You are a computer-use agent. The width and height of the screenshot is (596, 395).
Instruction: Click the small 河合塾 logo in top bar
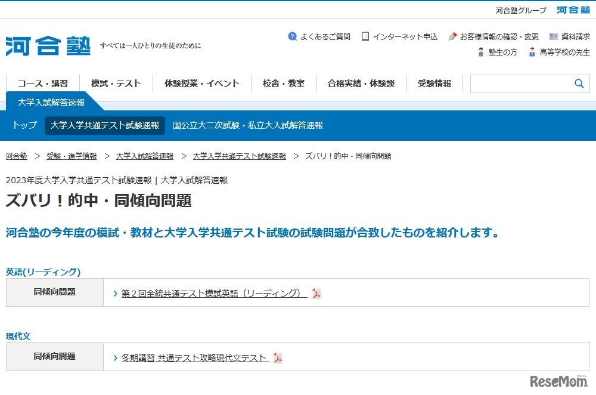573,10
